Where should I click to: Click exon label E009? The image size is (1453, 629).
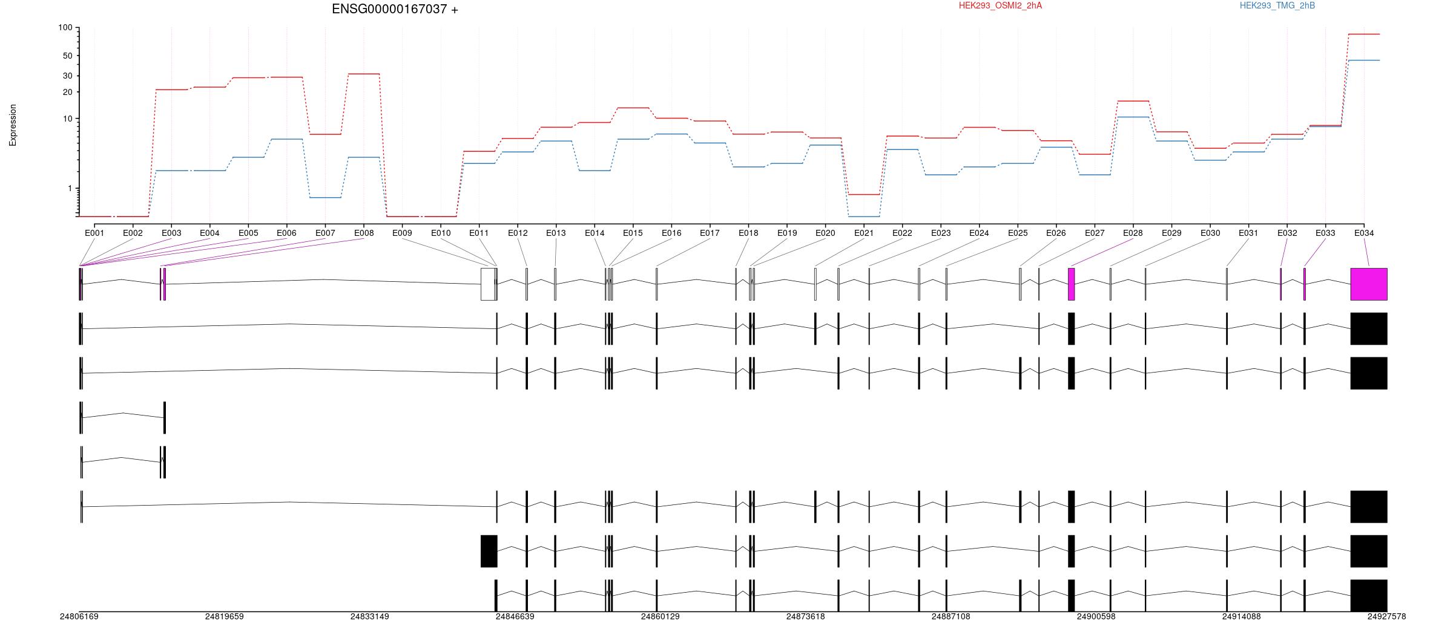click(x=402, y=233)
